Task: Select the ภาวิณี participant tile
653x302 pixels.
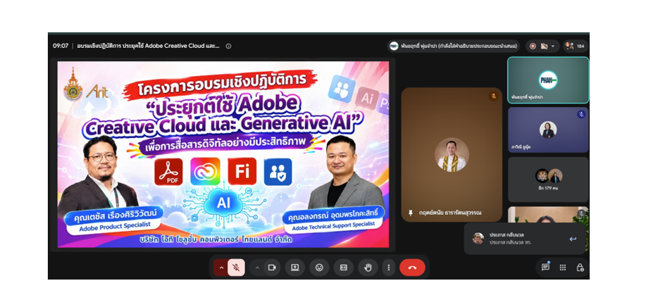Action: pyautogui.click(x=548, y=130)
